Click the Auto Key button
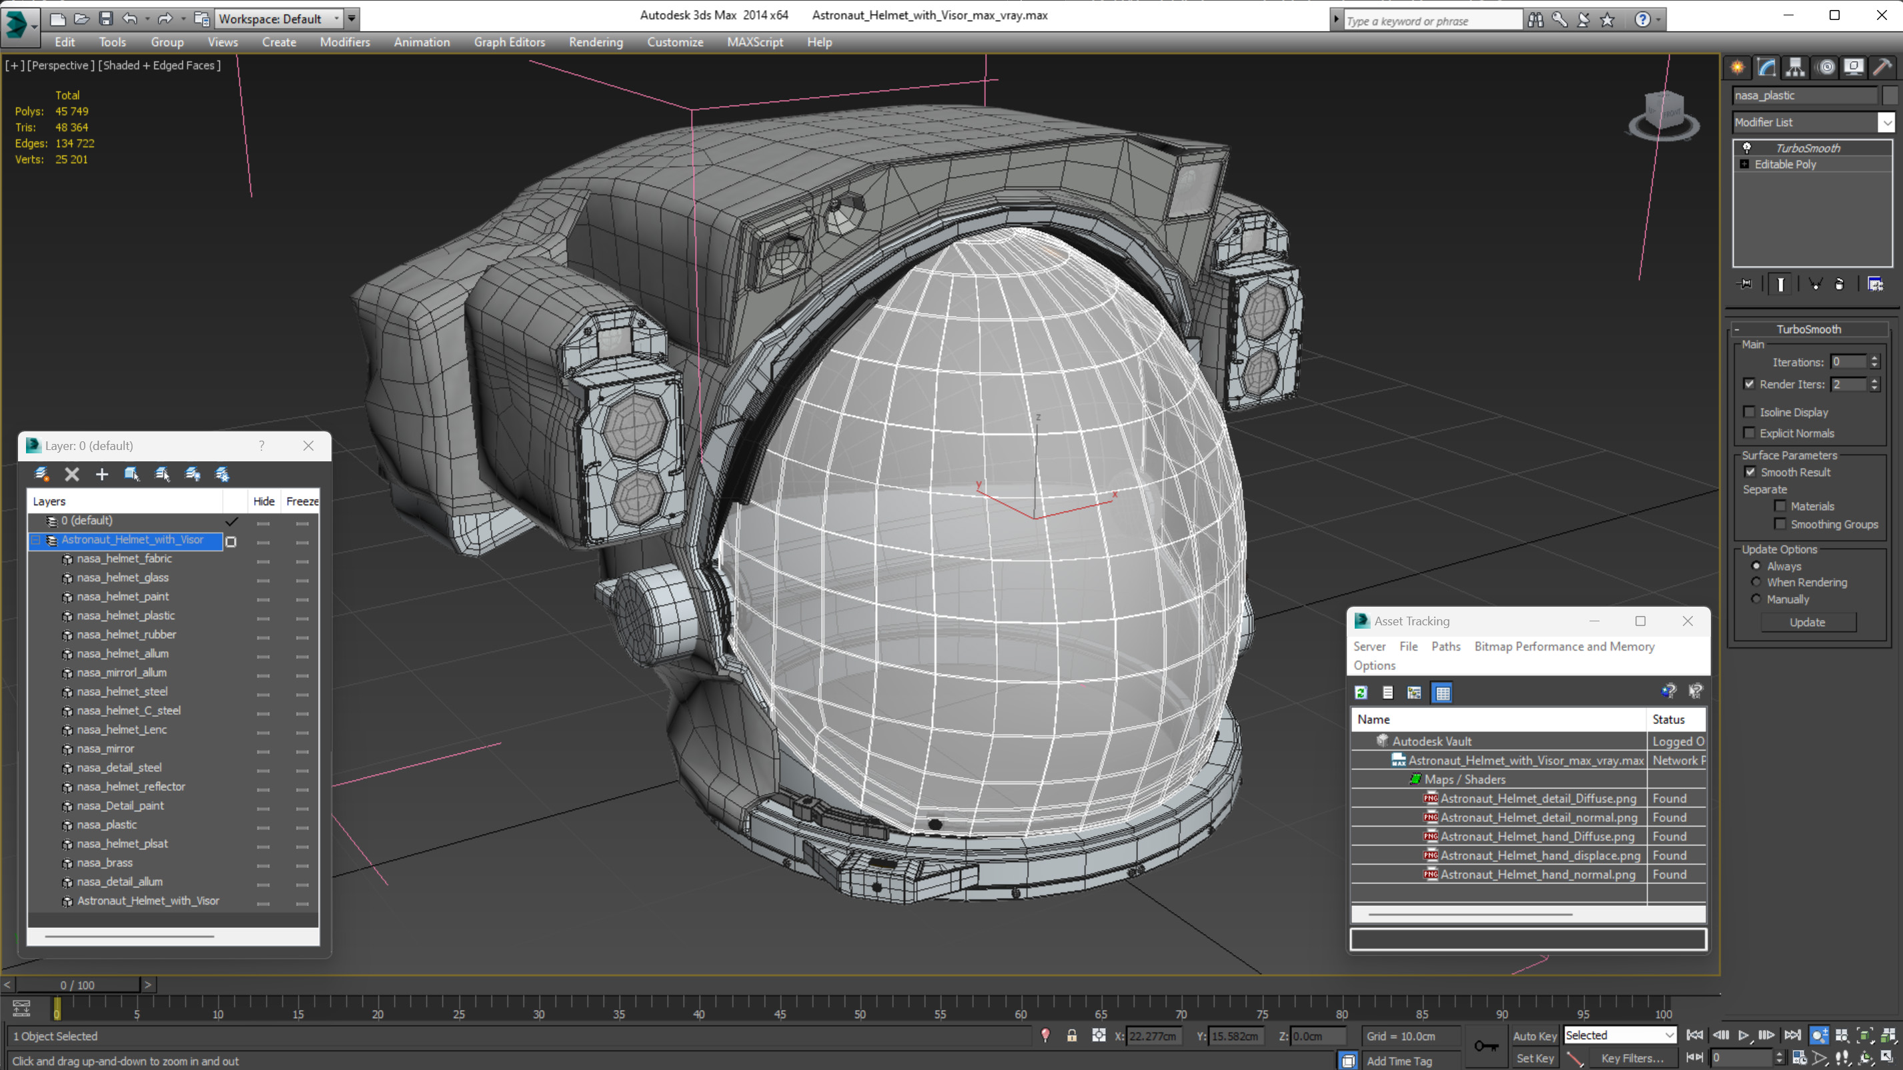1903x1070 pixels. point(1534,1036)
